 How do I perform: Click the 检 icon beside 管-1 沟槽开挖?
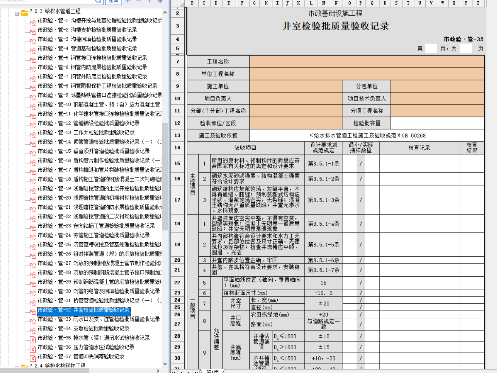33,22
